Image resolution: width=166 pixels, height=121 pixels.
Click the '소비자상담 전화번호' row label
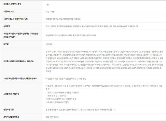11,117
